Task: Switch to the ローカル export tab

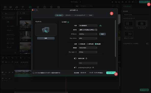Action: [x=59, y=15]
